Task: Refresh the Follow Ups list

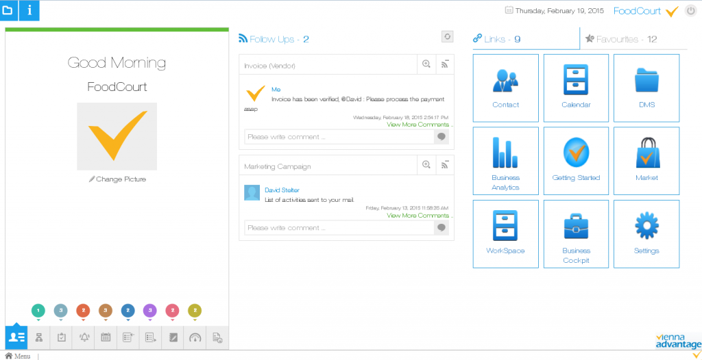Action: [x=447, y=37]
